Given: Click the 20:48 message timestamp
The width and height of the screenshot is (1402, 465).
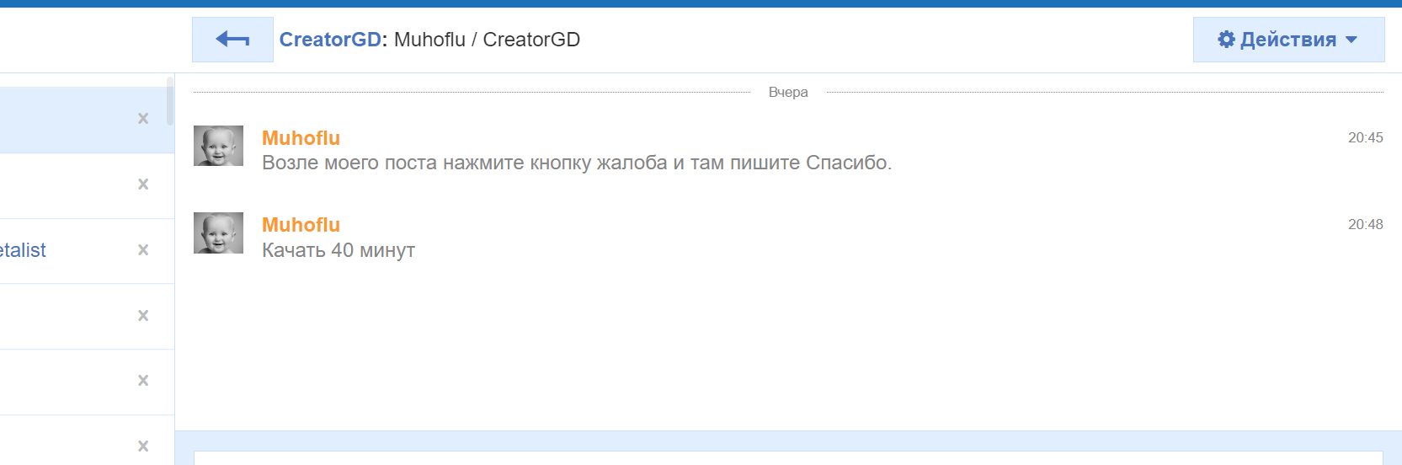Looking at the screenshot, I should (1365, 225).
